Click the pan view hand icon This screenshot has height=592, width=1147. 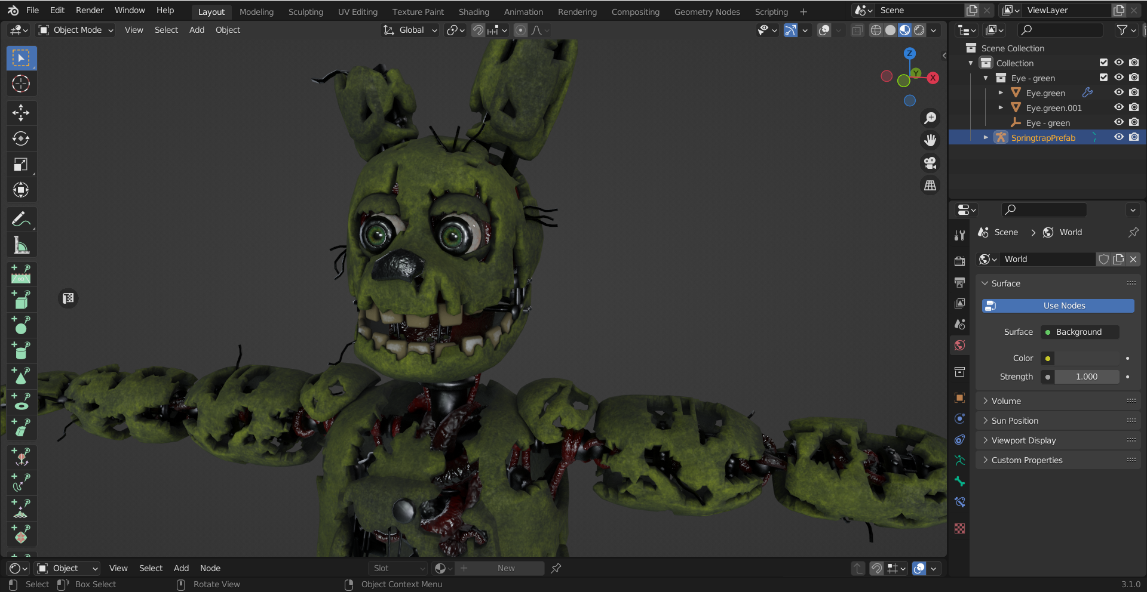coord(930,140)
